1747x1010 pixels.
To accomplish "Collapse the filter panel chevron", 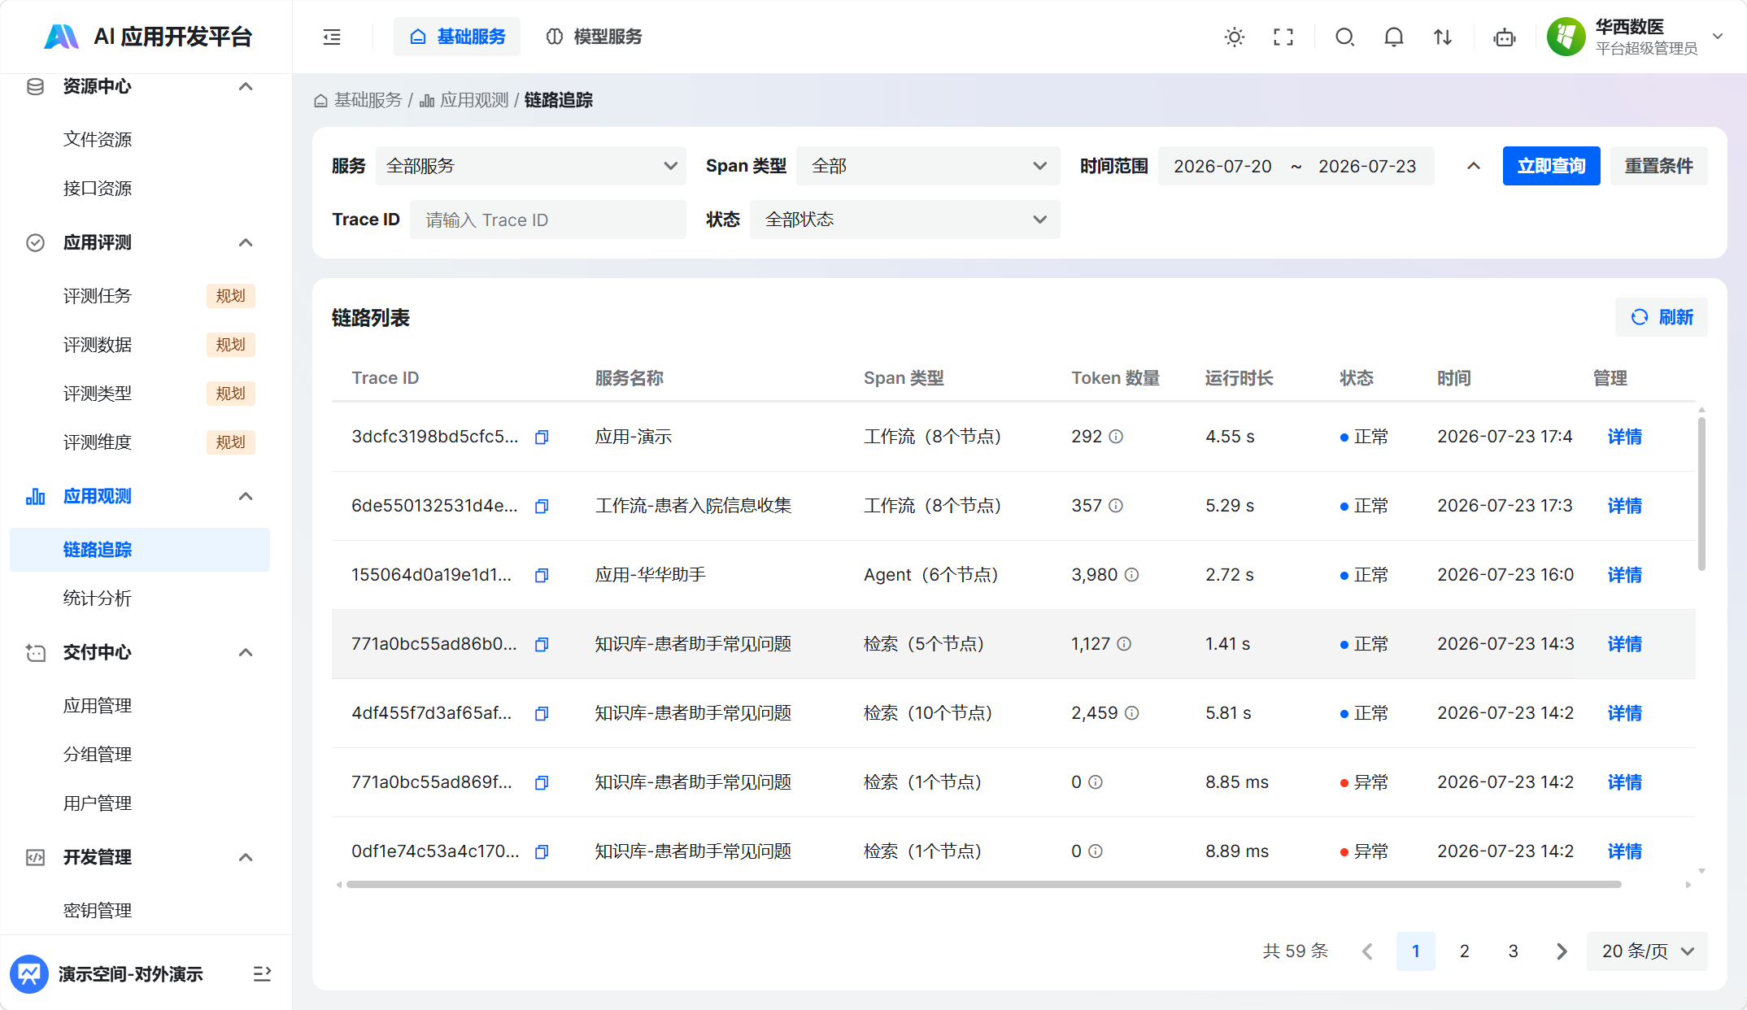I will (x=1474, y=166).
